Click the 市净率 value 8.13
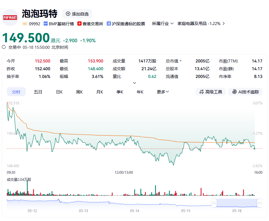This screenshot has height=221, width=269. [x=258, y=76]
